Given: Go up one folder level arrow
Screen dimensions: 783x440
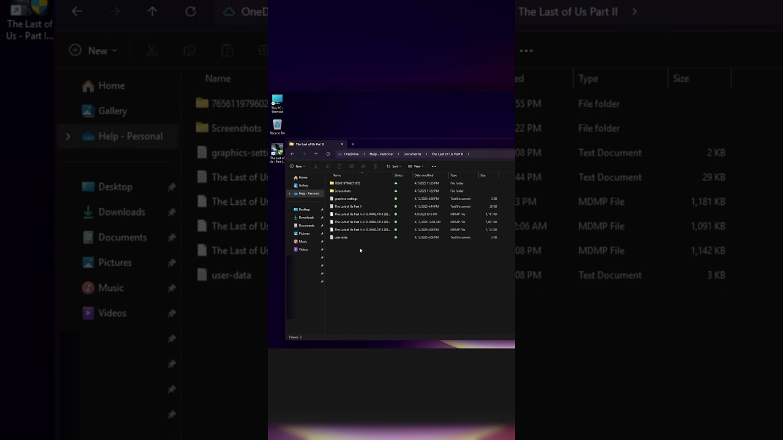Looking at the screenshot, I should coord(316,154).
